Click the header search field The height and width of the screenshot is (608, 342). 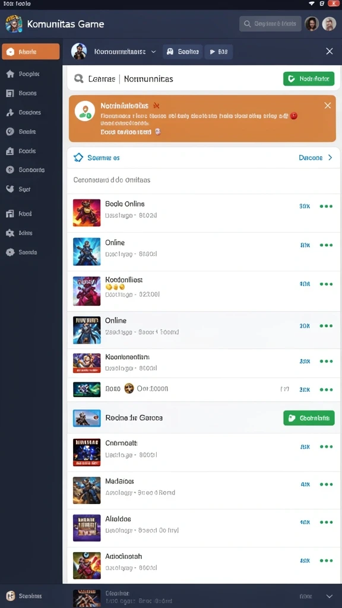[x=270, y=24]
